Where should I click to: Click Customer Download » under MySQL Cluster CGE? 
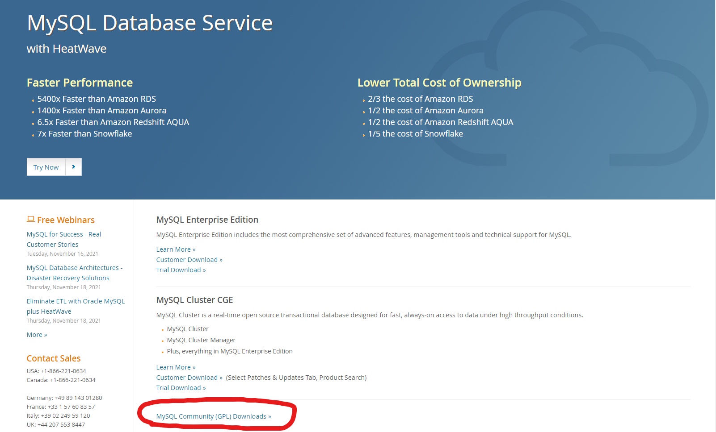pyautogui.click(x=189, y=378)
